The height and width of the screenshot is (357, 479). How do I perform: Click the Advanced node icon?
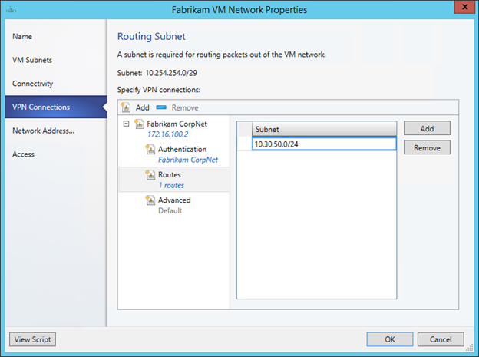(x=150, y=200)
